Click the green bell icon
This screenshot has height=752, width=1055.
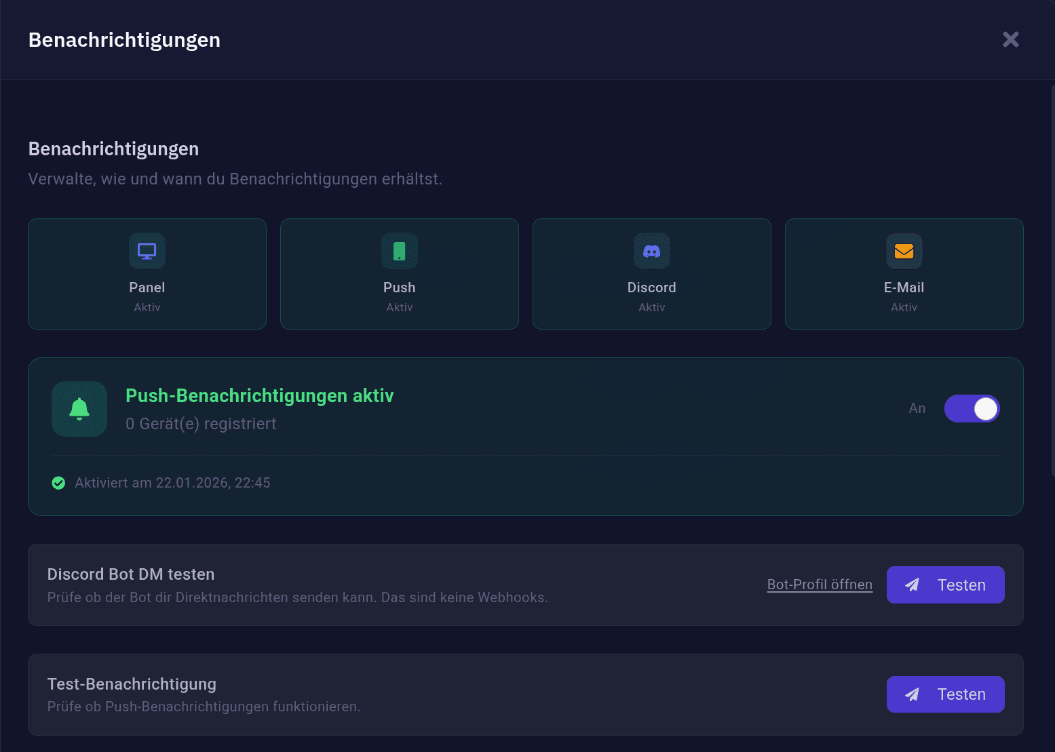click(79, 409)
